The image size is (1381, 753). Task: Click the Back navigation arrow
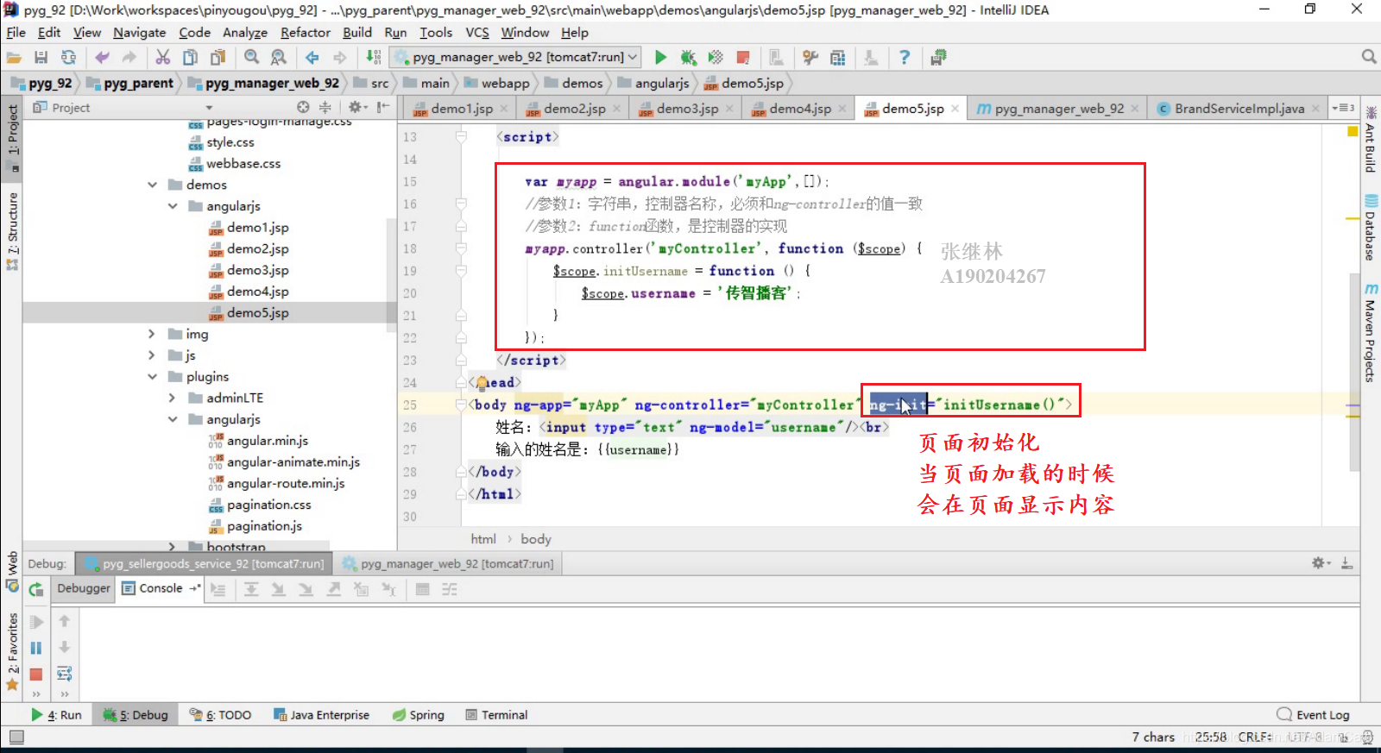tap(312, 57)
